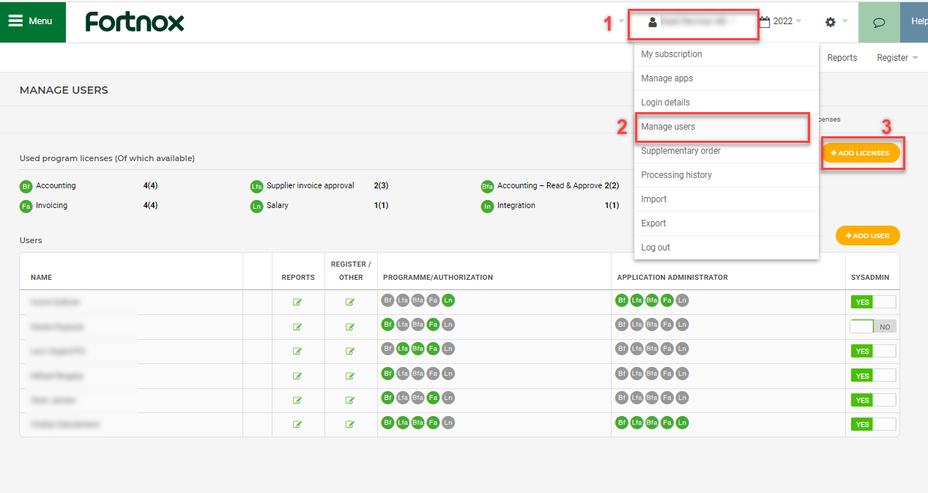Viewport: 928px width, 493px height.
Task: Click the chat speech bubble icon
Action: pos(878,22)
